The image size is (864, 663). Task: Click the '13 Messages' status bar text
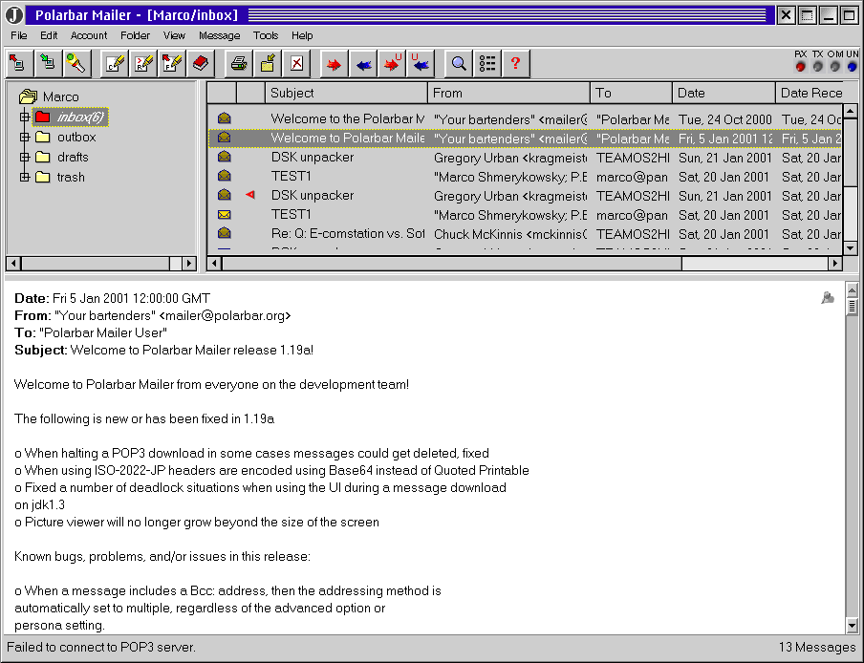tap(817, 647)
